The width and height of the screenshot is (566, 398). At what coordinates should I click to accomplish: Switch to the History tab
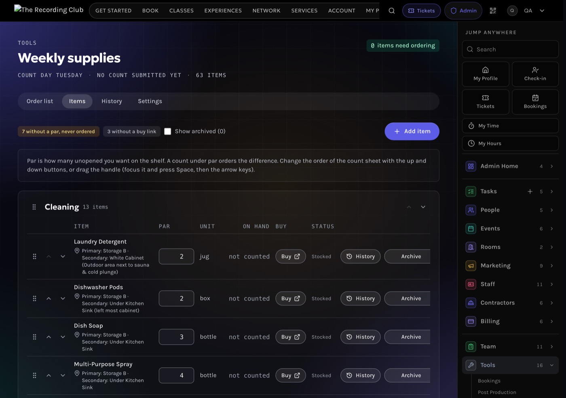point(112,101)
